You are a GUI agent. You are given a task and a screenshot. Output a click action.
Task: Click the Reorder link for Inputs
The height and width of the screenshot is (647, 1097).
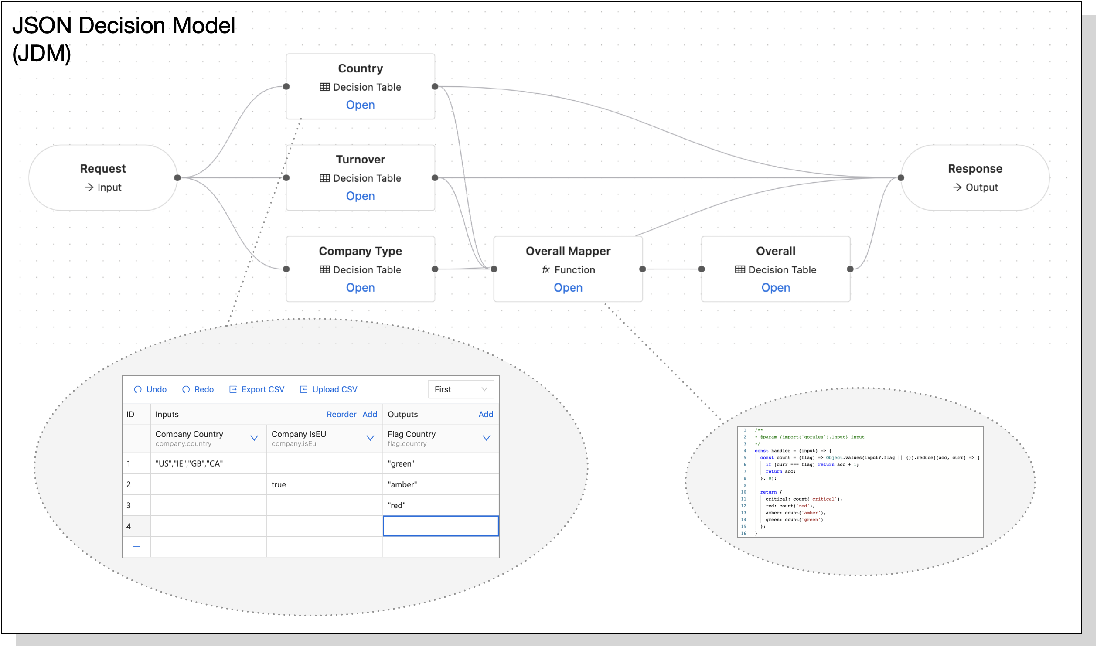click(342, 414)
